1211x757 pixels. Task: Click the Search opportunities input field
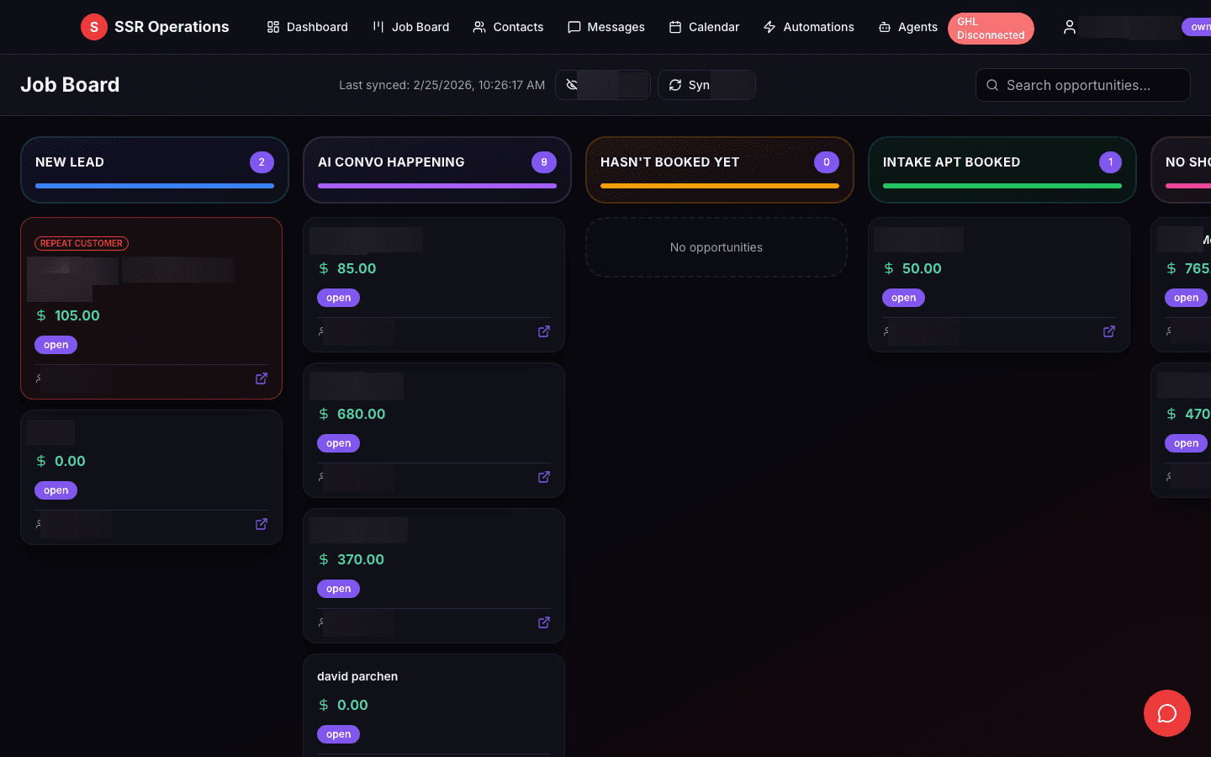tap(1082, 85)
